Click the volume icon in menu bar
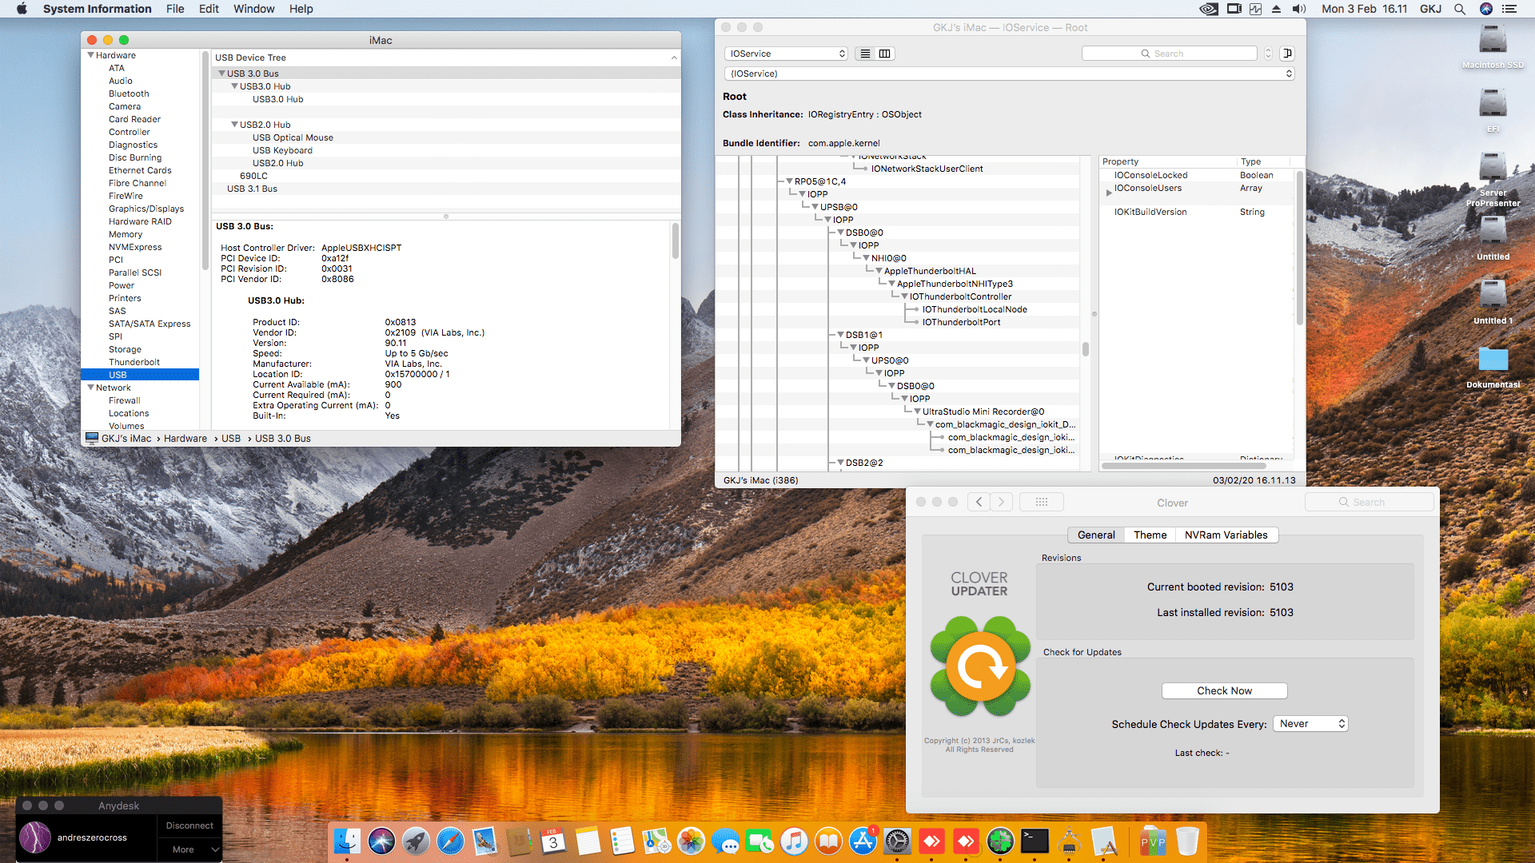The height and width of the screenshot is (863, 1535). 1299,9
